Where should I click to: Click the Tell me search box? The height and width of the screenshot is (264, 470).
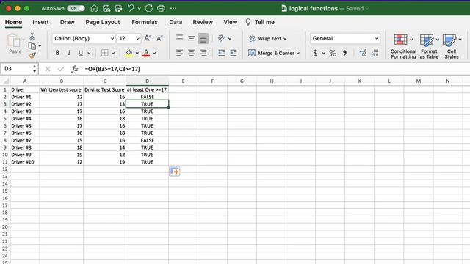coord(260,22)
